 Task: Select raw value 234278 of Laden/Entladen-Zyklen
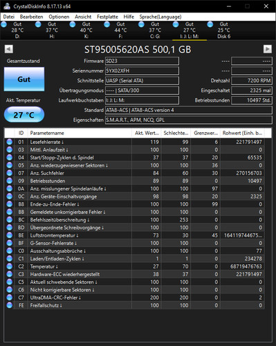point(253,259)
